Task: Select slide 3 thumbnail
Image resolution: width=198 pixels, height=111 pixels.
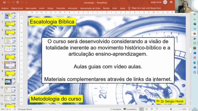Action: [10, 32]
